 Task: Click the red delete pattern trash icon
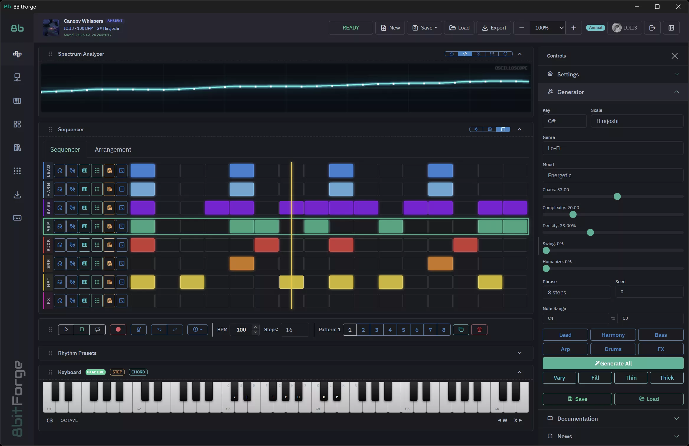tap(479, 329)
